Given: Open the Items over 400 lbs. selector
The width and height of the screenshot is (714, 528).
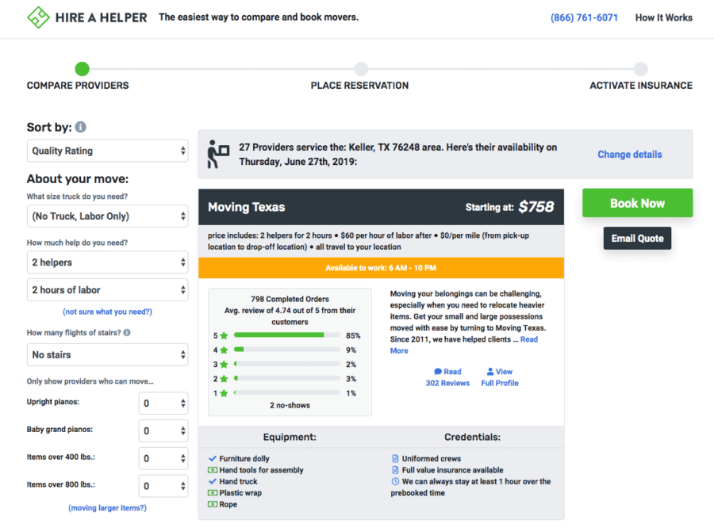Looking at the screenshot, I should coord(163,458).
